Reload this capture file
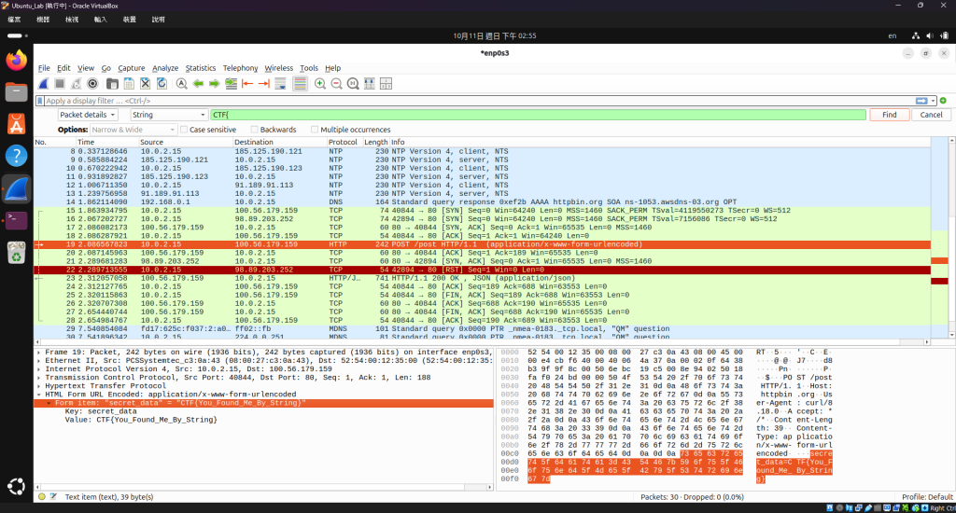 162,83
